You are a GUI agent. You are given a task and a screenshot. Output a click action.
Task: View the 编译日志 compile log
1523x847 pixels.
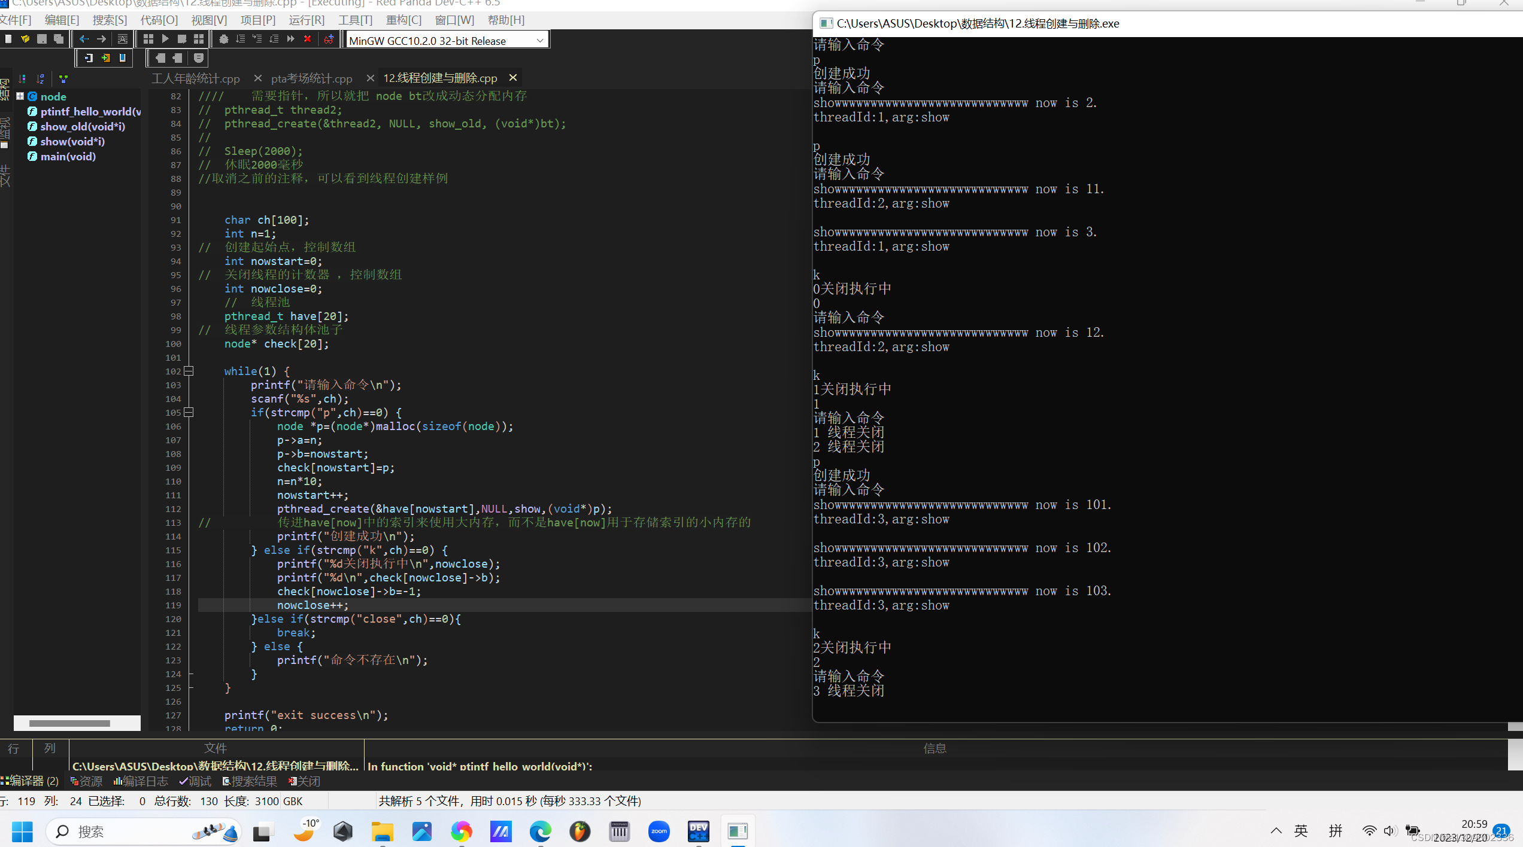tap(145, 781)
